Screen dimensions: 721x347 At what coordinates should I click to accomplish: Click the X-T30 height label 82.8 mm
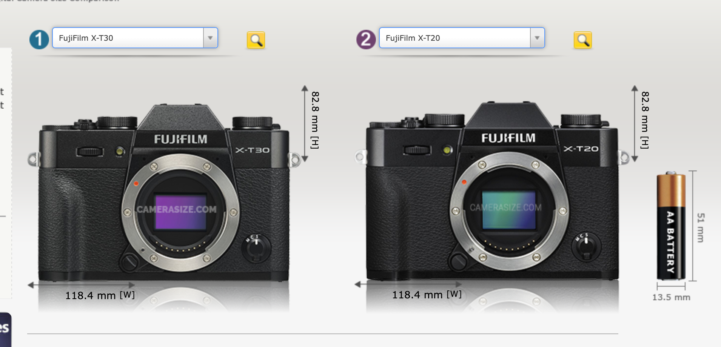click(315, 120)
